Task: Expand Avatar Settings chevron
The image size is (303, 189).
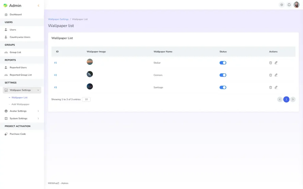Action: 38,111
